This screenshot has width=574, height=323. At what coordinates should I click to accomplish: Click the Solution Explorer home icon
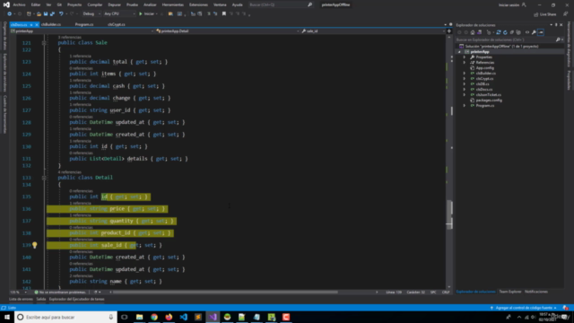coord(473,32)
